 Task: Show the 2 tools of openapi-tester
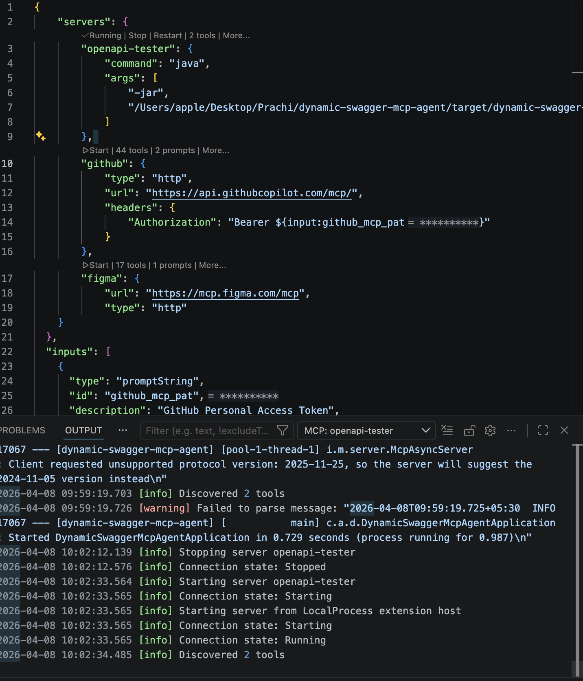pyautogui.click(x=202, y=35)
